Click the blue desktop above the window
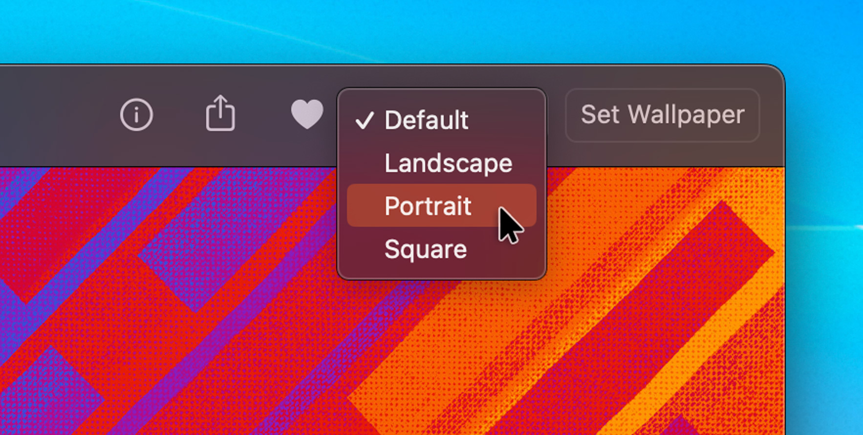The width and height of the screenshot is (863, 435). tap(391, 29)
